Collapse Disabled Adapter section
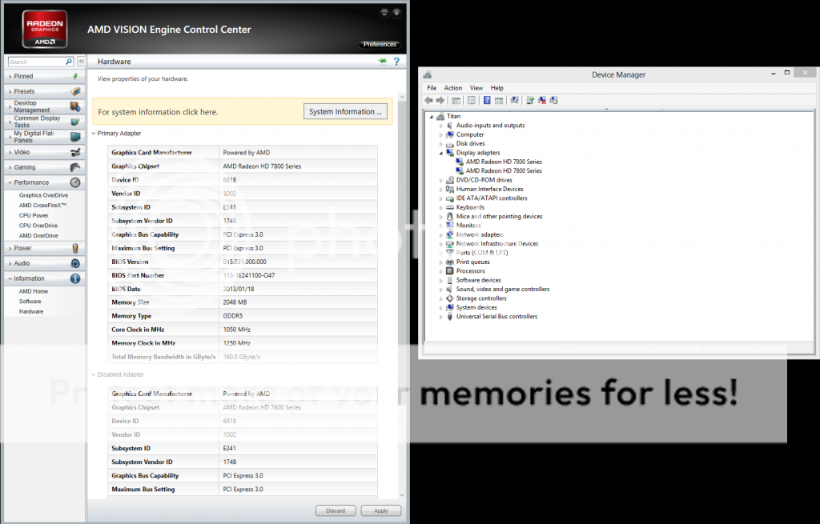820x524 pixels. click(x=94, y=374)
